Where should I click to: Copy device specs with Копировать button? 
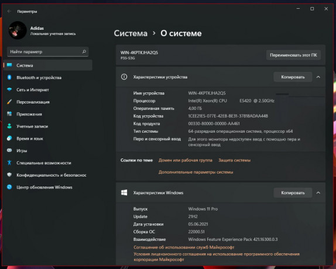(293, 77)
